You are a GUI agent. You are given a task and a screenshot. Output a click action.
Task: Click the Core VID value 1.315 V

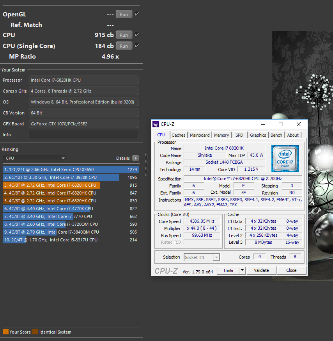tap(251, 169)
